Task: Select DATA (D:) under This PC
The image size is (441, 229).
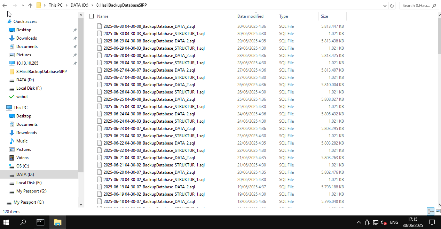Action: (25, 174)
